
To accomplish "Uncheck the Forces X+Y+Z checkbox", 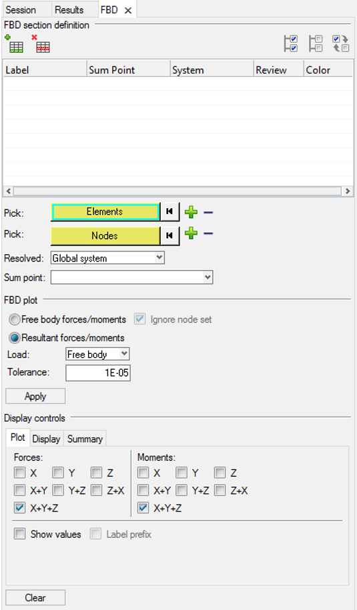I will (19, 508).
